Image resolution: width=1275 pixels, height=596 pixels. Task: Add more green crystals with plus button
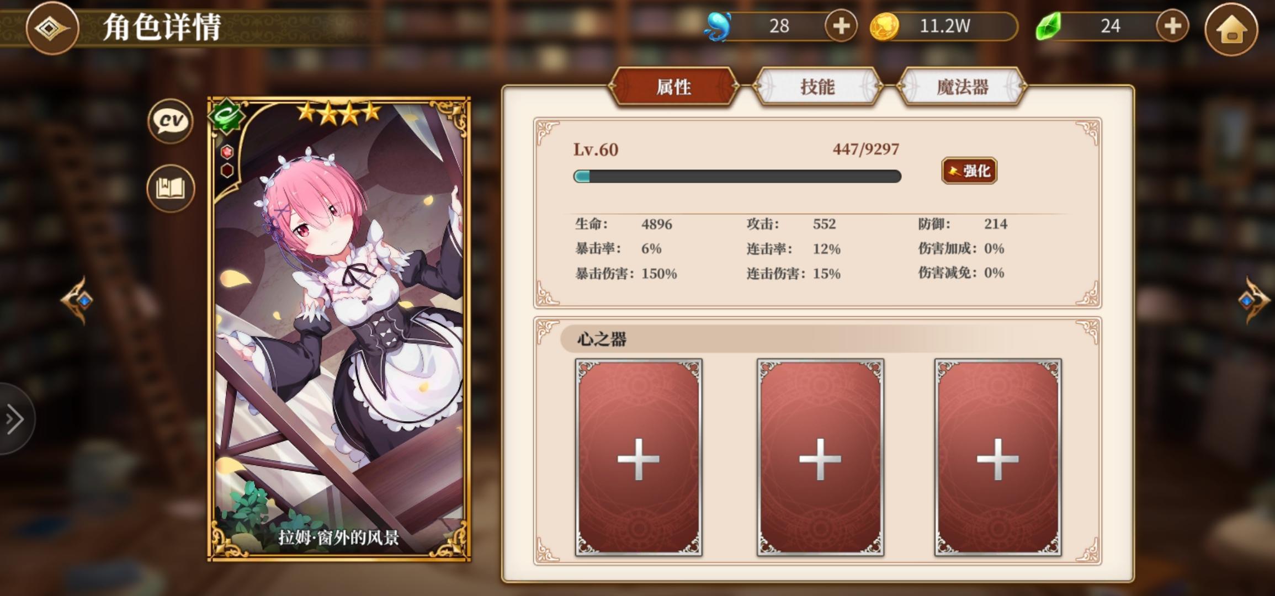coord(1172,26)
